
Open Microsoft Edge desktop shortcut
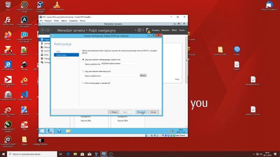coord(8,66)
